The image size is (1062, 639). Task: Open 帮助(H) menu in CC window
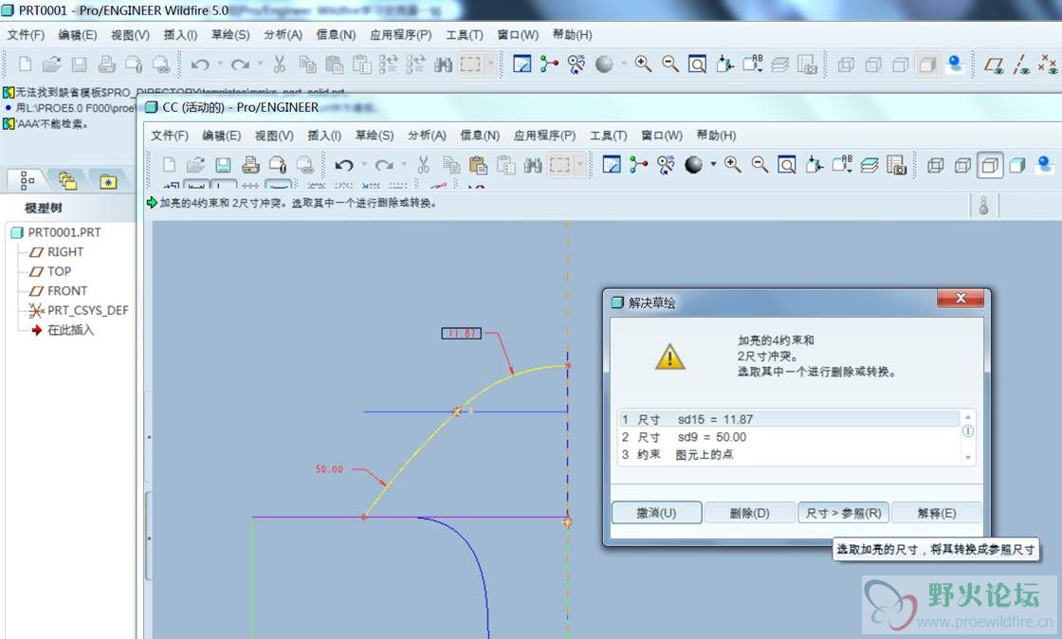click(716, 136)
